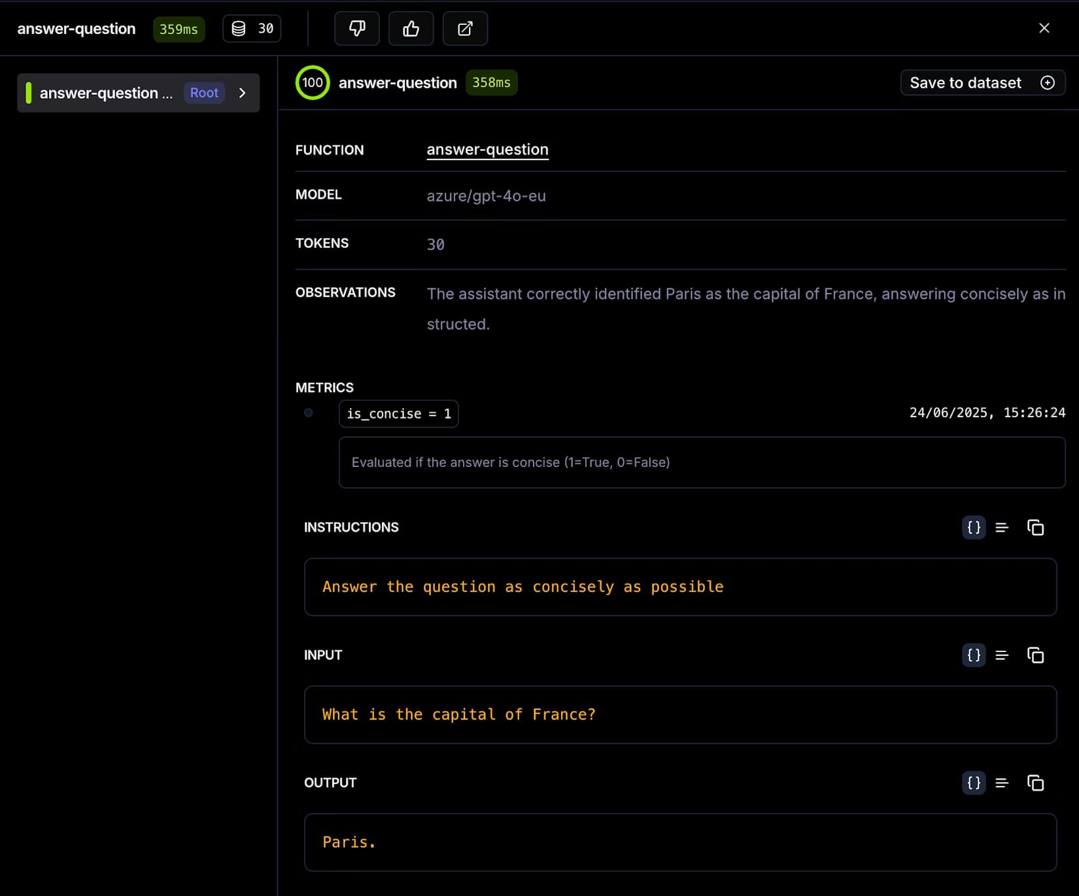Image resolution: width=1079 pixels, height=896 pixels.
Task: Toggle JSON view for Input
Action: 974,655
